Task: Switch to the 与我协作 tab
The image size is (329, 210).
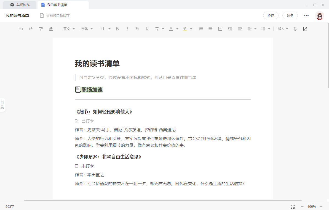Action: pos(20,5)
